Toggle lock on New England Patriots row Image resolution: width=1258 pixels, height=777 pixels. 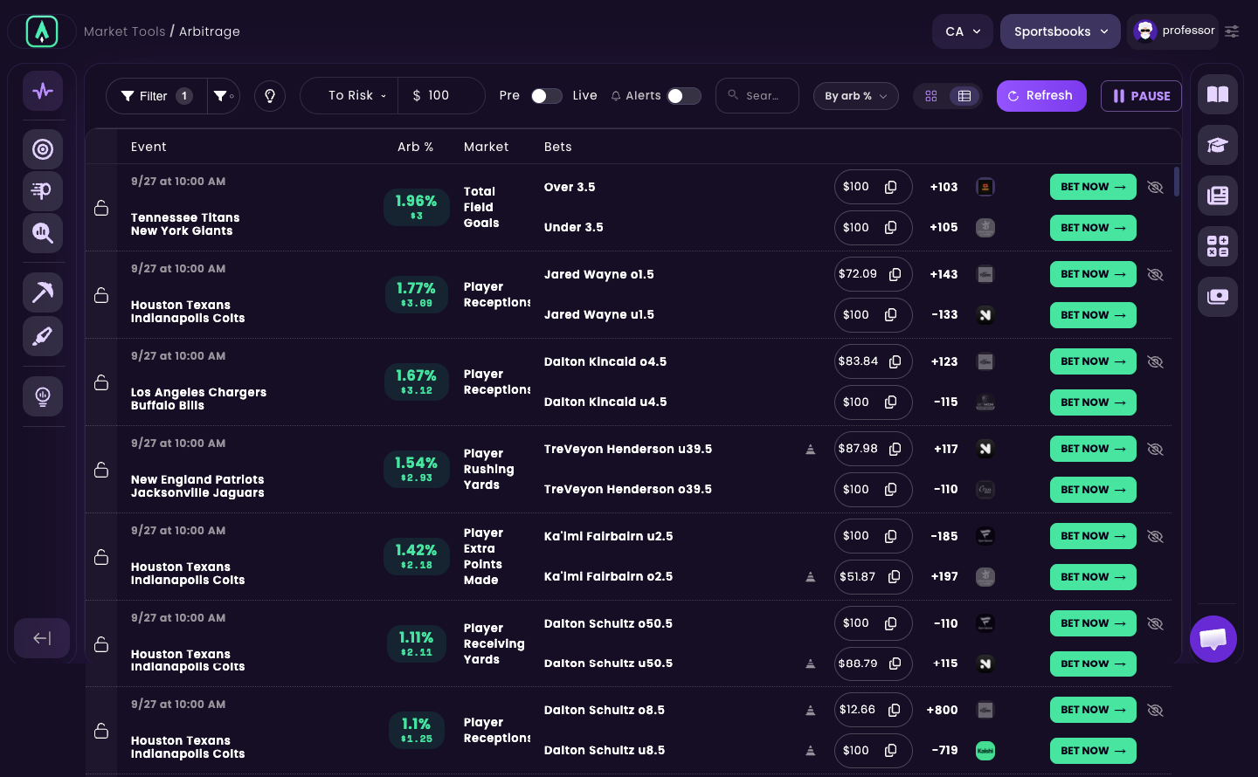pos(101,470)
